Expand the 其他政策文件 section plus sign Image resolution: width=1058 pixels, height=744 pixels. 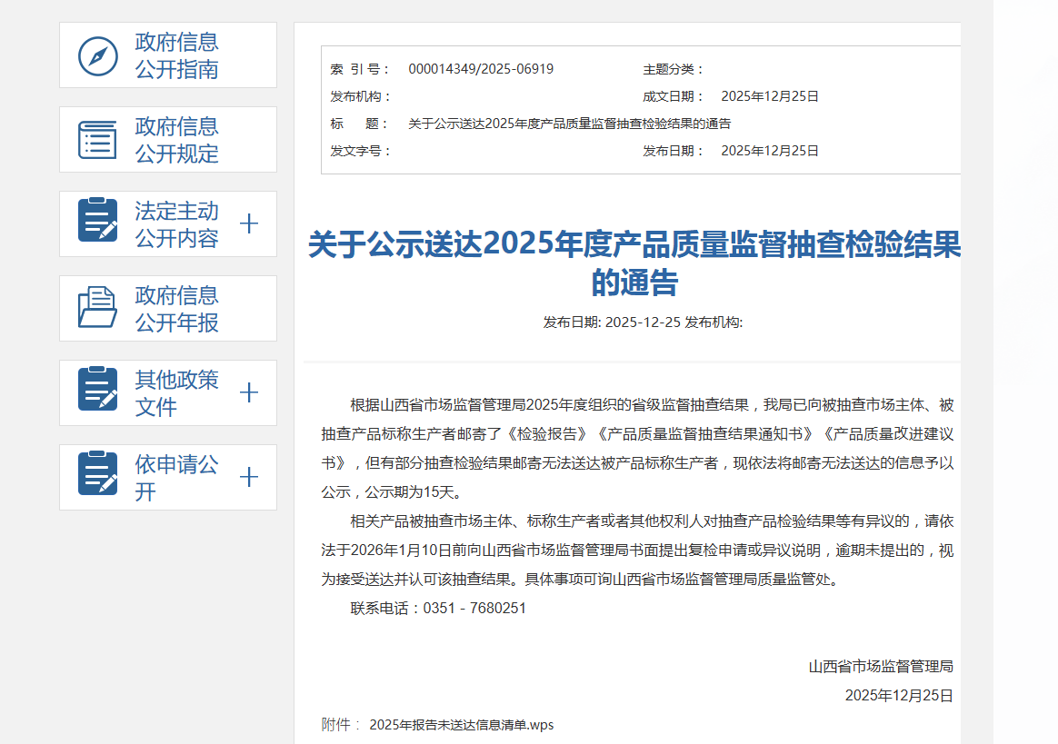click(x=248, y=392)
